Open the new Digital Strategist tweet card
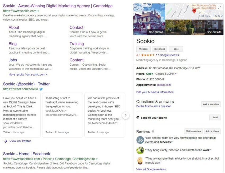225x173 pixels. coord(20,115)
